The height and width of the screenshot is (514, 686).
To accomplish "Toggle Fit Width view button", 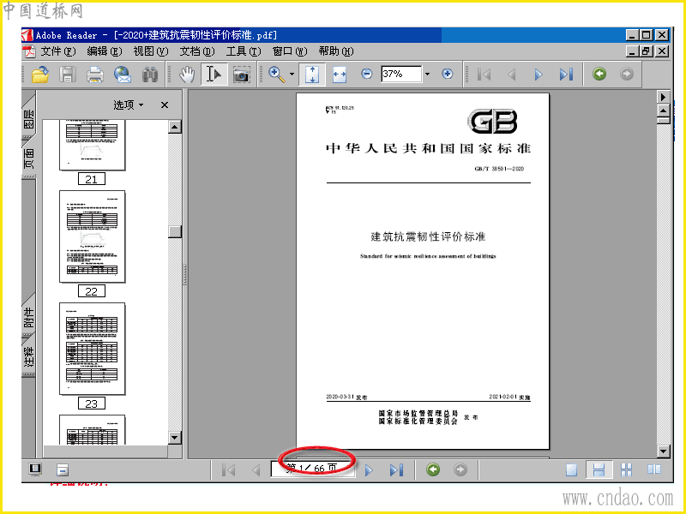I will [x=340, y=75].
